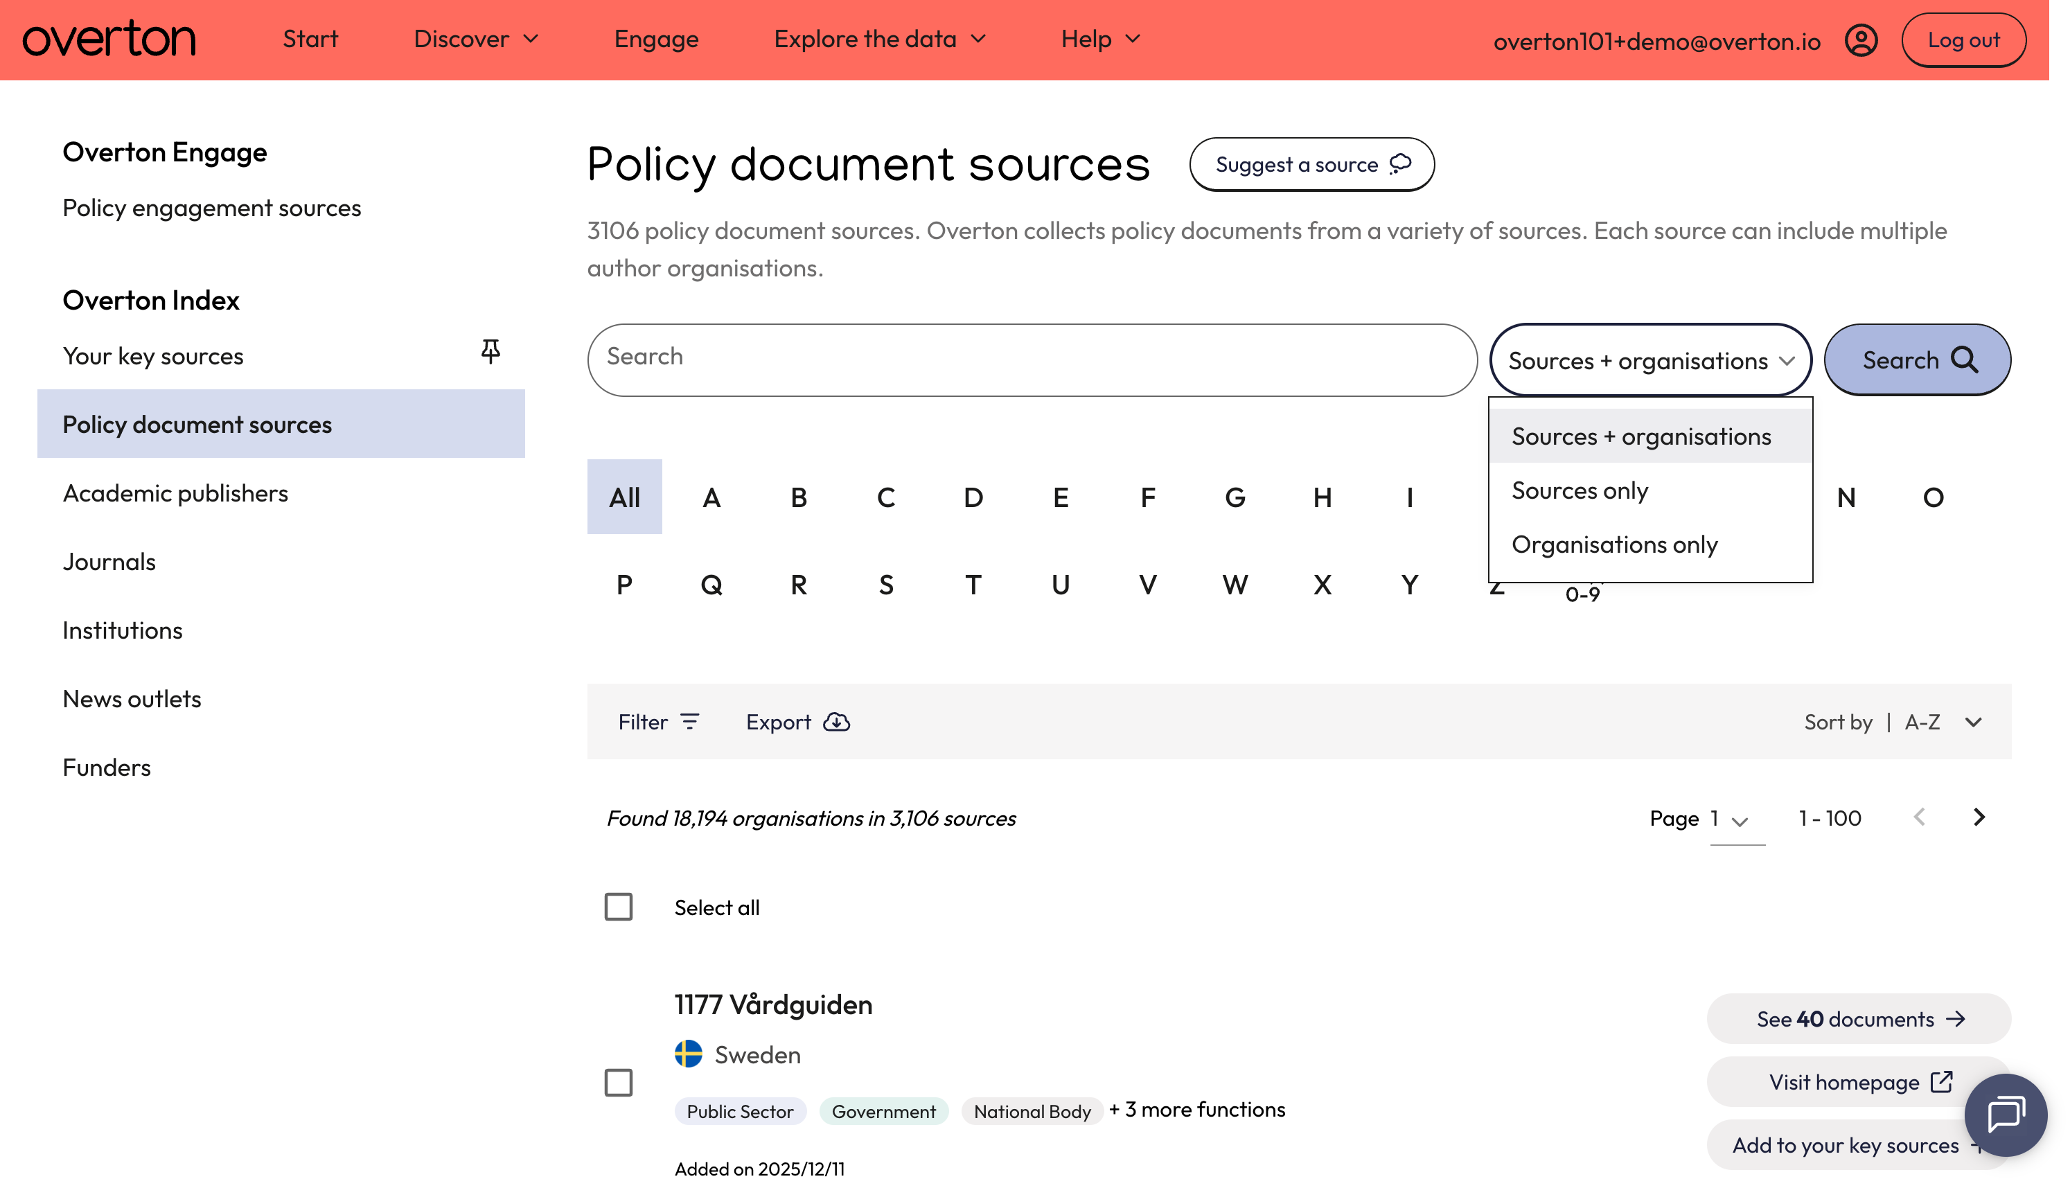Open Funders in sidebar
This screenshot has width=2070, height=1179.
107,768
